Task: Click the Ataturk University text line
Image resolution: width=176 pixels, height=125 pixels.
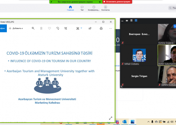Action: 51,75
